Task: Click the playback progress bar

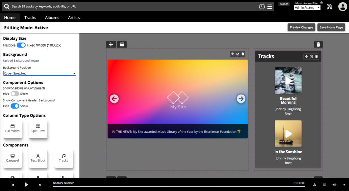Action: tap(179, 186)
